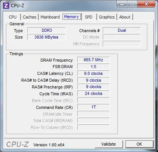
Task: Switch to the Graphics tab
Action: coord(107,17)
